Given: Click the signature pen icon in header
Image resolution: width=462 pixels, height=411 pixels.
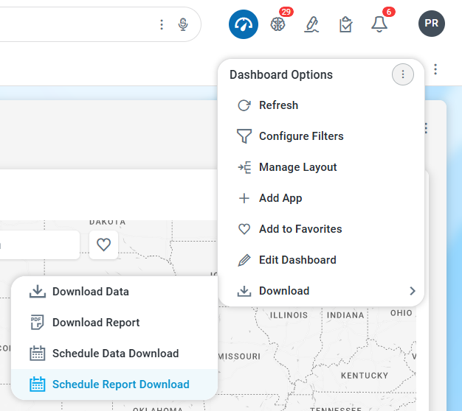Looking at the screenshot, I should point(311,24).
